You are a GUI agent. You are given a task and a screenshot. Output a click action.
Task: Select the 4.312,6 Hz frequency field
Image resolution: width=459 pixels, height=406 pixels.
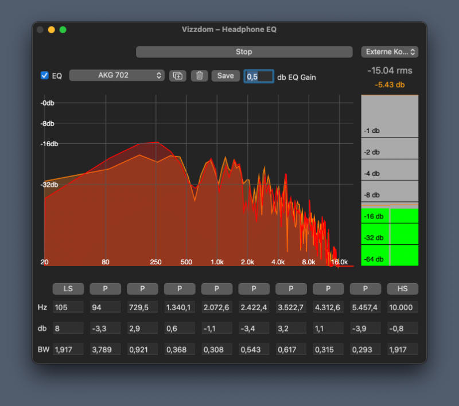[x=328, y=307]
